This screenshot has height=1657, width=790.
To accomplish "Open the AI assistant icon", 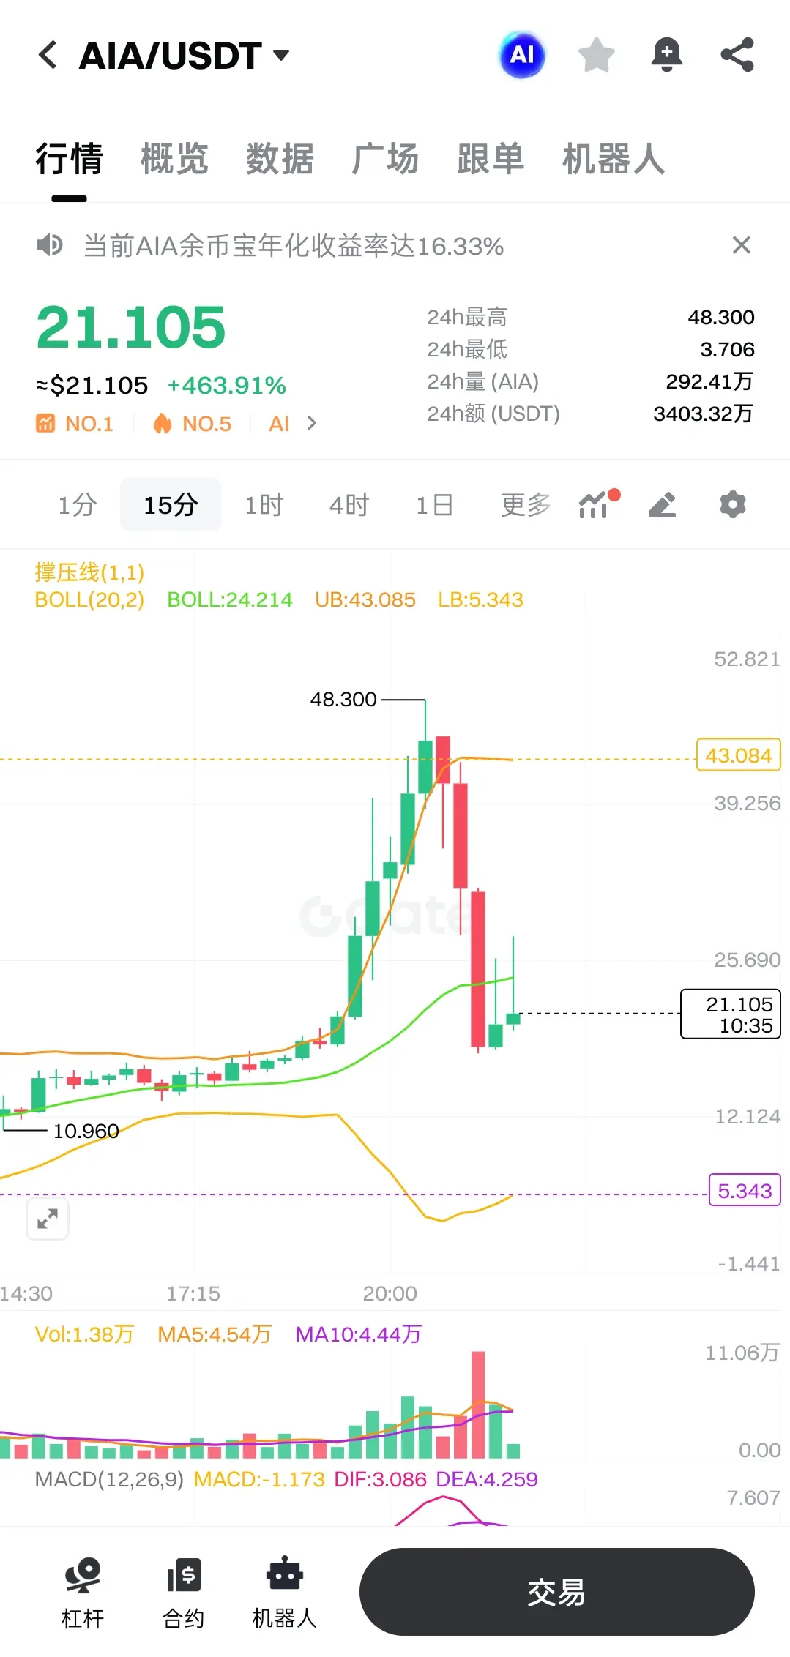I will click(522, 55).
